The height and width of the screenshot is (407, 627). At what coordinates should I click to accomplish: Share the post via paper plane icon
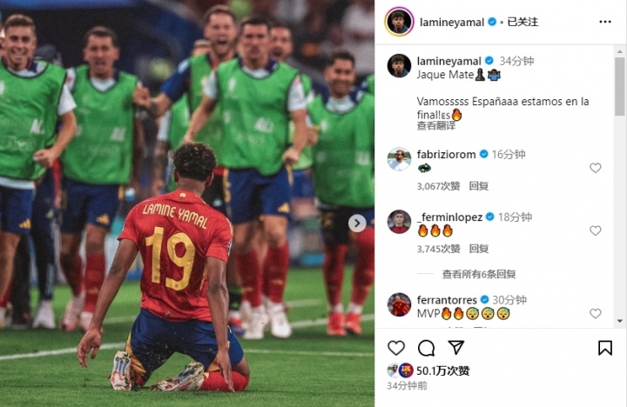point(455,348)
